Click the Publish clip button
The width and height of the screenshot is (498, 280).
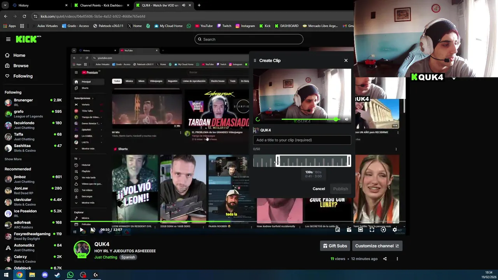(340, 189)
